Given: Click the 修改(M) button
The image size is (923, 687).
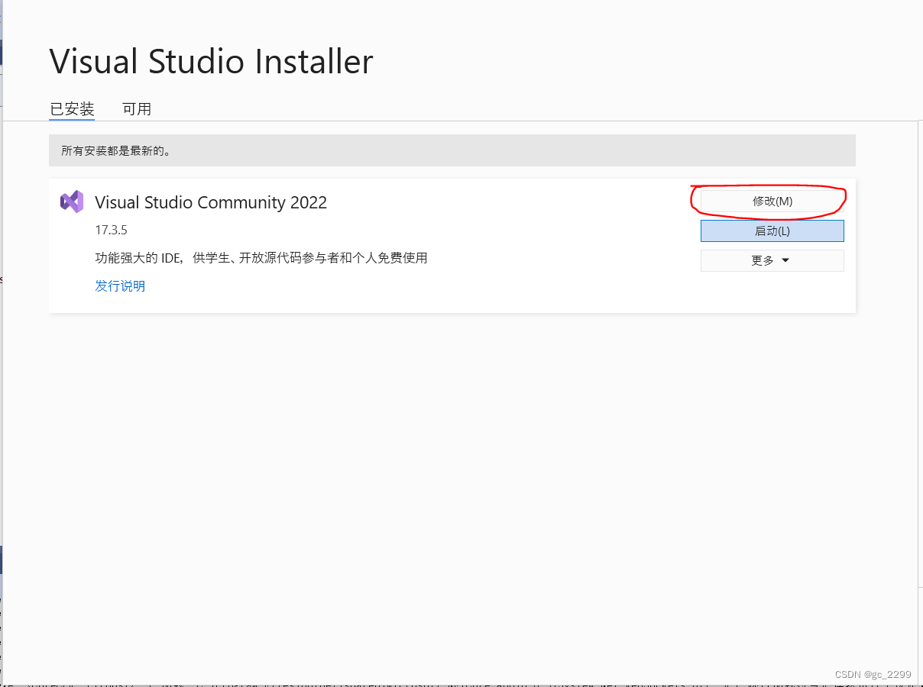Looking at the screenshot, I should 772,201.
